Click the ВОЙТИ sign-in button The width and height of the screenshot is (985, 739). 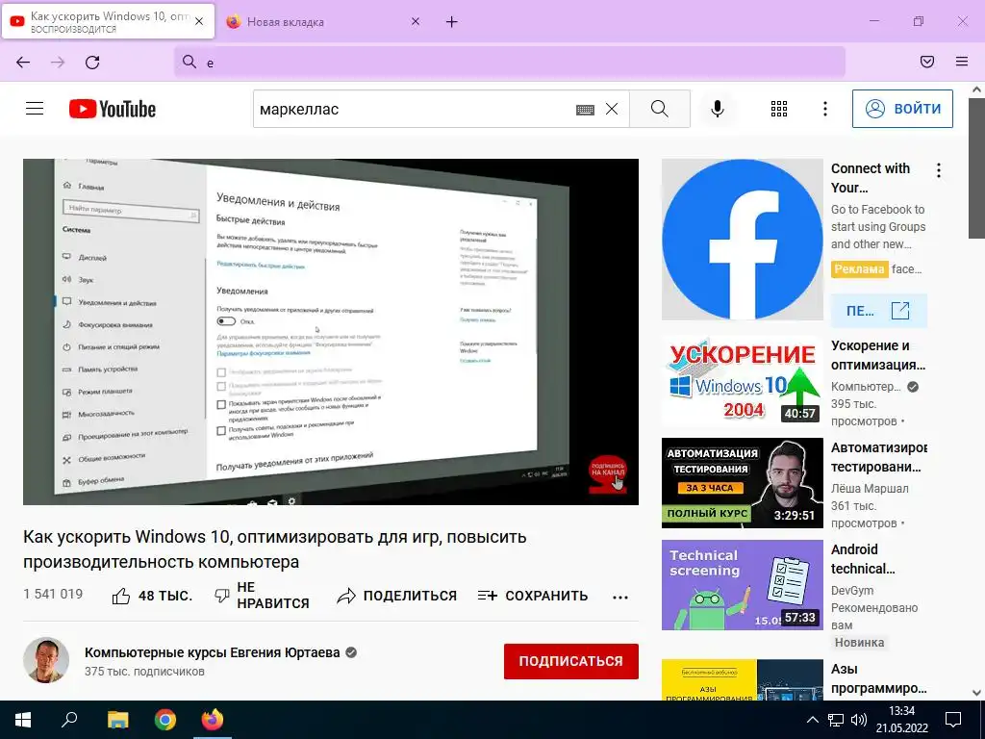click(x=902, y=109)
